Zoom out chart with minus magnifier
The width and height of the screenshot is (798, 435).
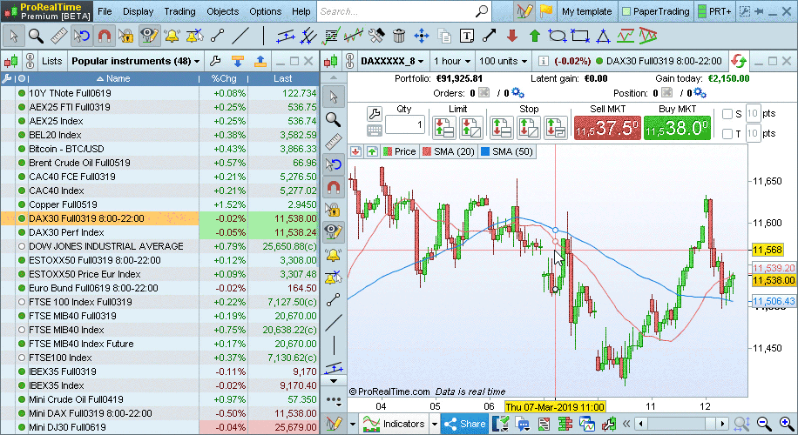(763, 423)
